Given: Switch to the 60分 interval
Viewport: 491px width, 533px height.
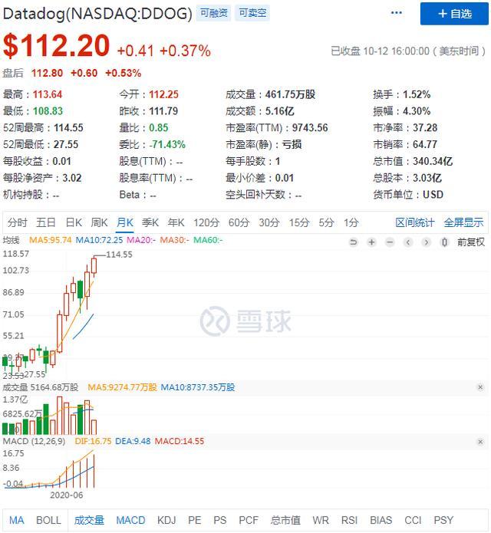Looking at the screenshot, I should pyautogui.click(x=239, y=222).
